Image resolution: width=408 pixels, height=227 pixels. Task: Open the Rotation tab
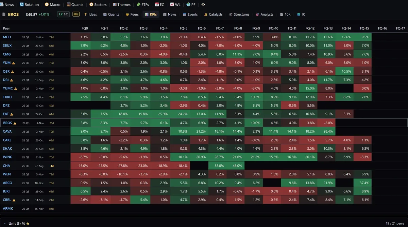(x=29, y=5)
